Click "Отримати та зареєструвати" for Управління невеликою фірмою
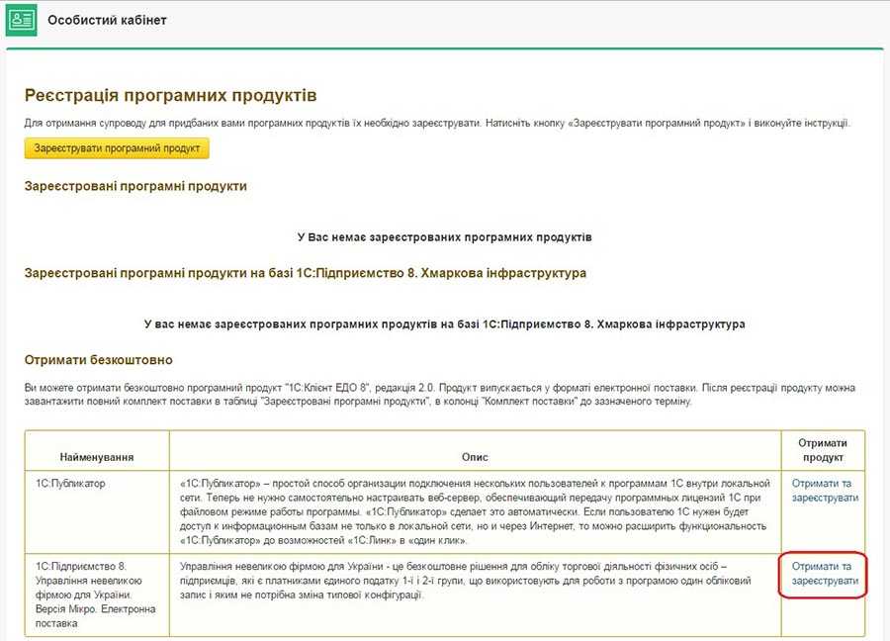The width and height of the screenshot is (890, 641). click(824, 574)
